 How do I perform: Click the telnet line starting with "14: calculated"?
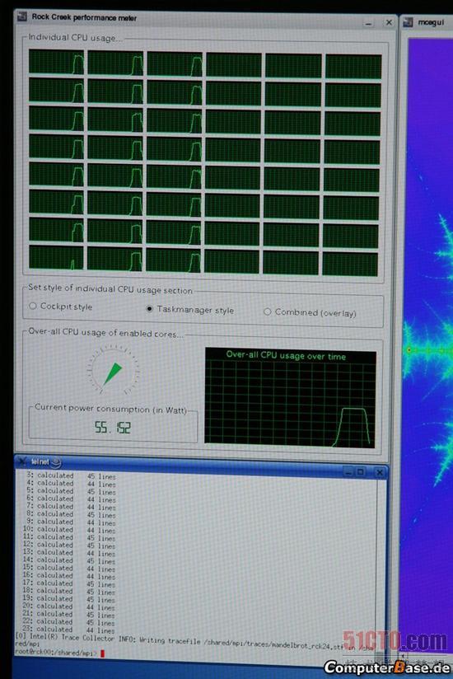69,560
